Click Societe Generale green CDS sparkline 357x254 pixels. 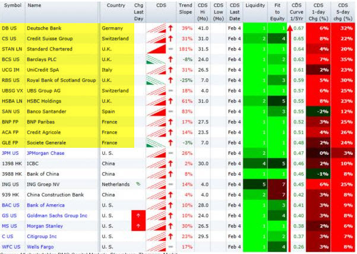click(x=156, y=143)
